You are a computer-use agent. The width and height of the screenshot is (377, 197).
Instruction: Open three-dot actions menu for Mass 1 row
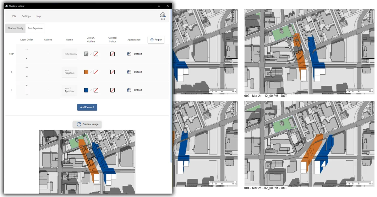coord(48,72)
